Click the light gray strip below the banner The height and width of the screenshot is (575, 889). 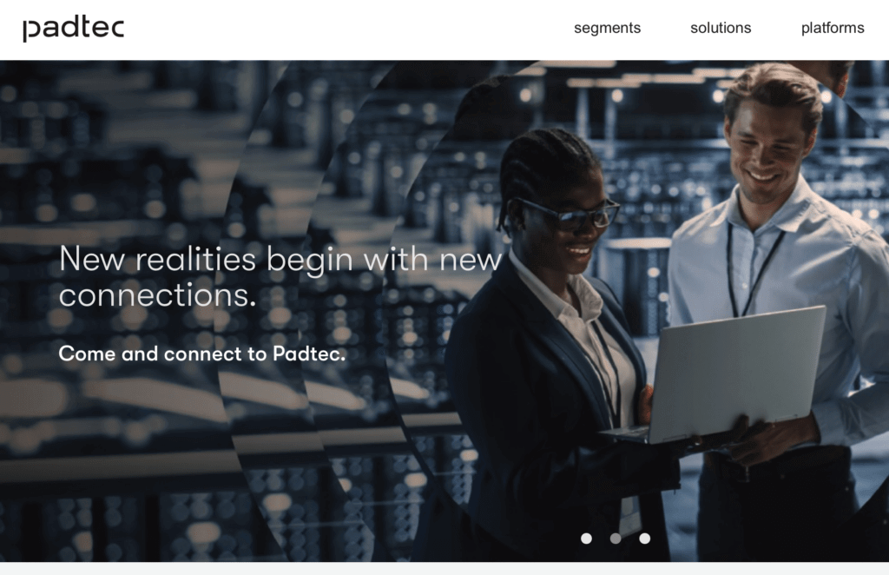tap(444, 568)
